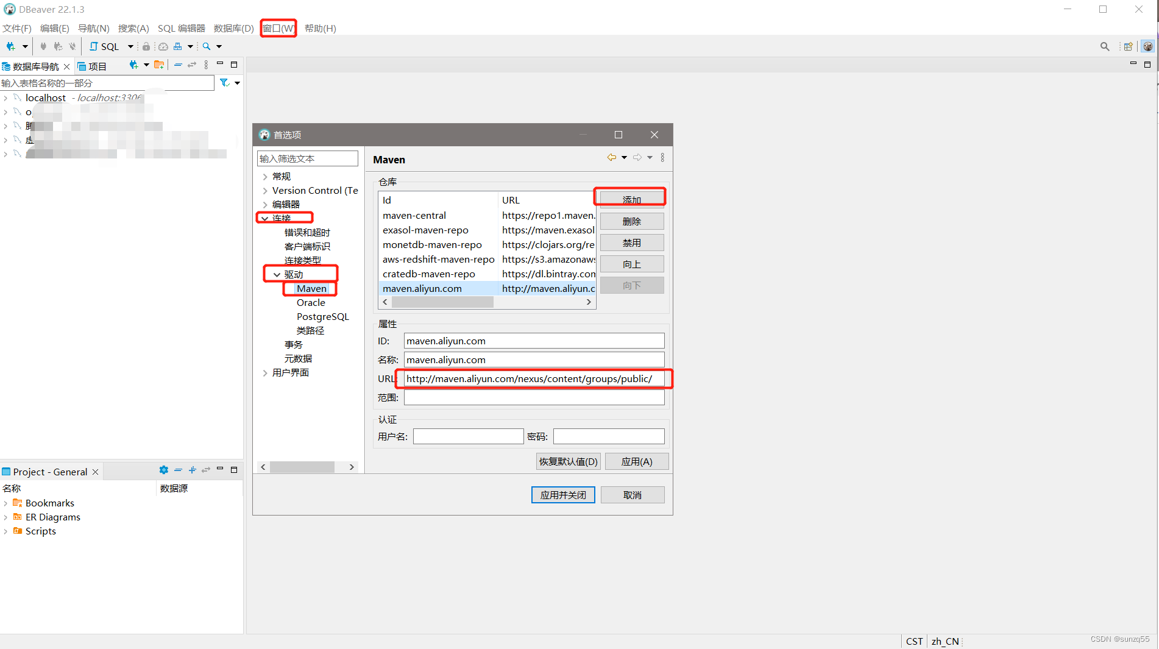Expand the SQL editor dropdown arrow

pyautogui.click(x=130, y=46)
